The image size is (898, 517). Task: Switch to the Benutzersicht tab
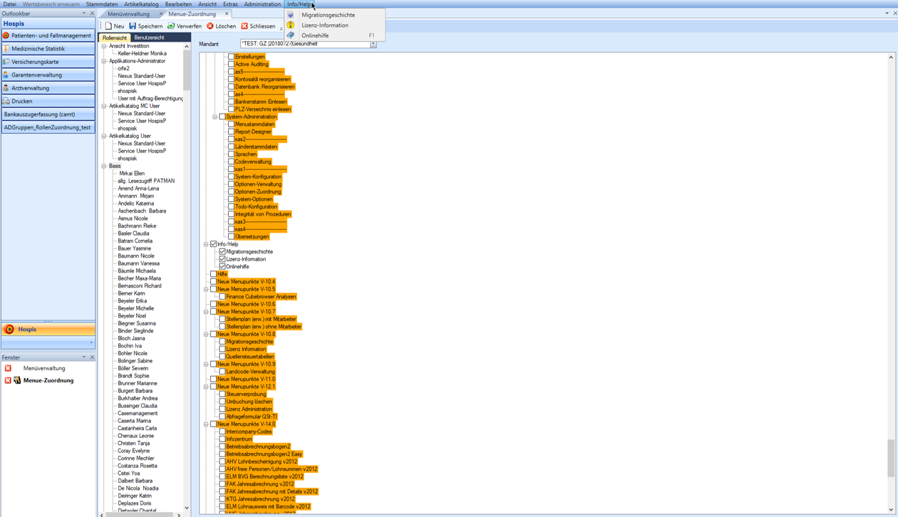[149, 38]
